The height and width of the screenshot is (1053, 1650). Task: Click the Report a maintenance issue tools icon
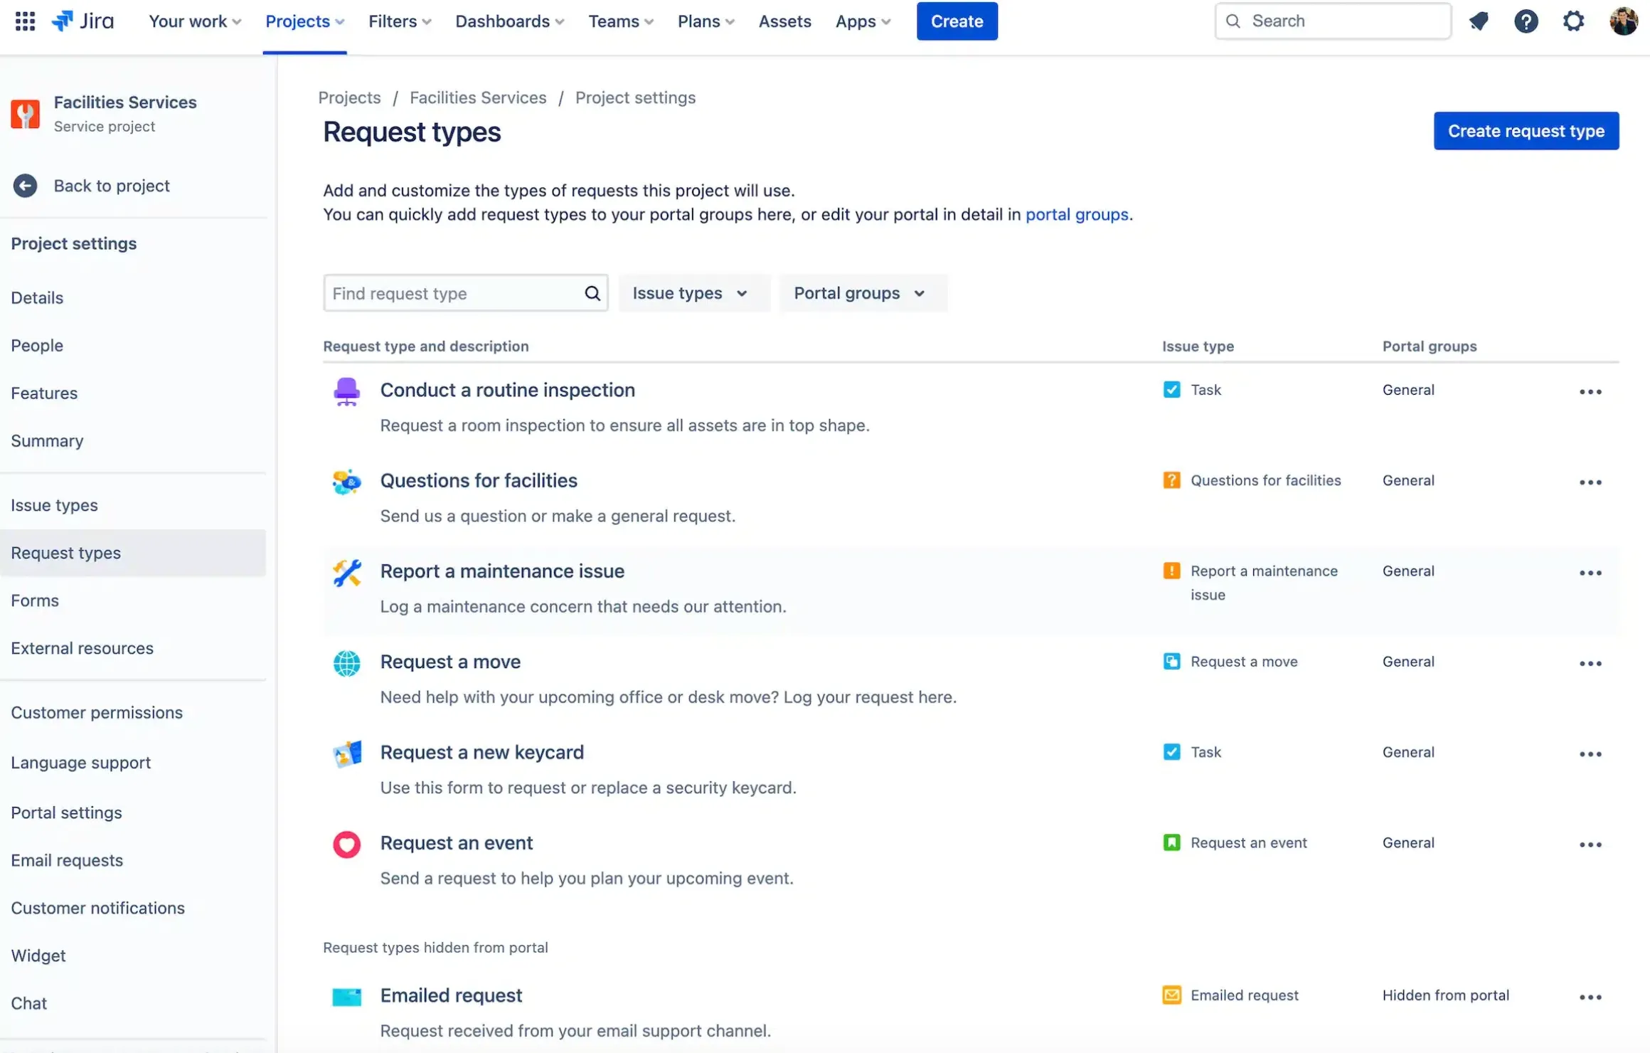pyautogui.click(x=347, y=573)
